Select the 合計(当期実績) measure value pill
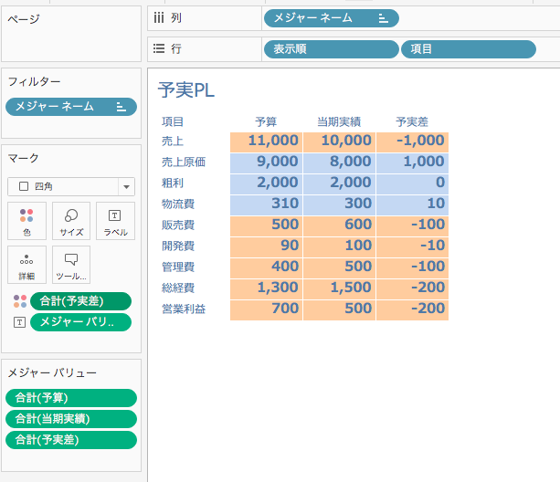 pos(71,419)
